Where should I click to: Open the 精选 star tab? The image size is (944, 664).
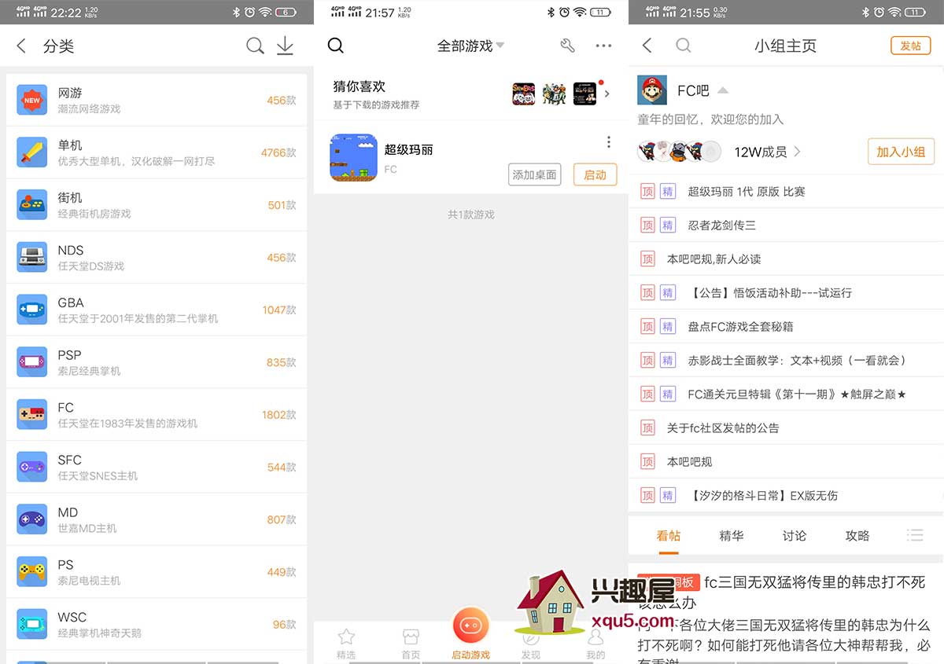[345, 642]
